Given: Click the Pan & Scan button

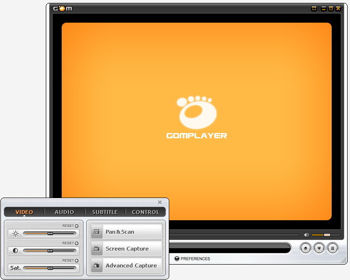Looking at the screenshot, I should click(x=126, y=232).
